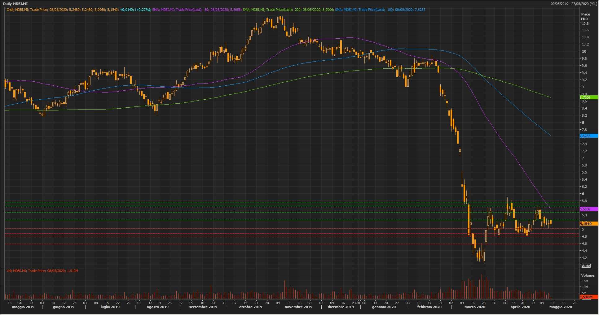Image resolution: width=599 pixels, height=315 pixels.
Task: Click the green 8,7006 price tag
Action: [x=588, y=97]
